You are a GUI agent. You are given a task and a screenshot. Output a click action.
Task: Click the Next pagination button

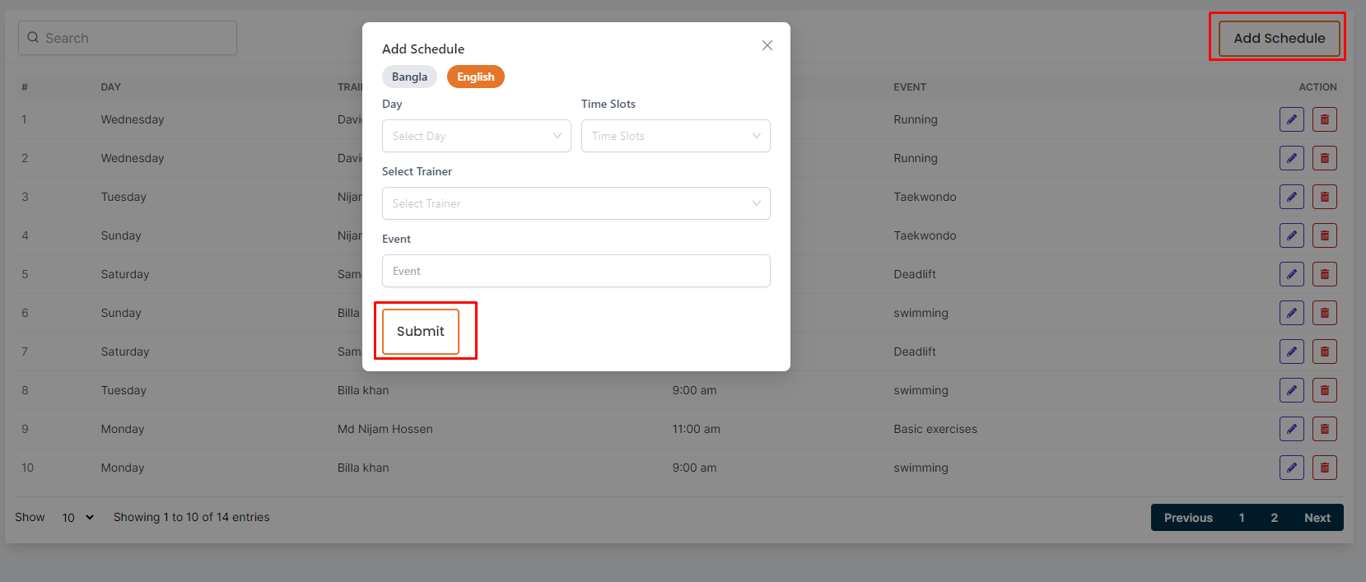[x=1317, y=518]
